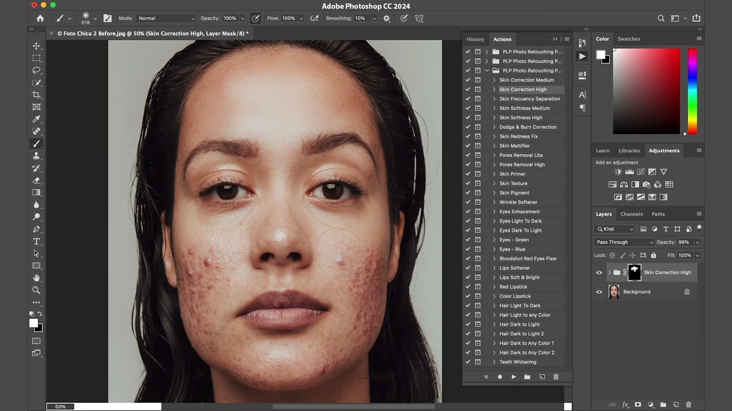Select the Lasso tool
The width and height of the screenshot is (732, 411).
(37, 70)
